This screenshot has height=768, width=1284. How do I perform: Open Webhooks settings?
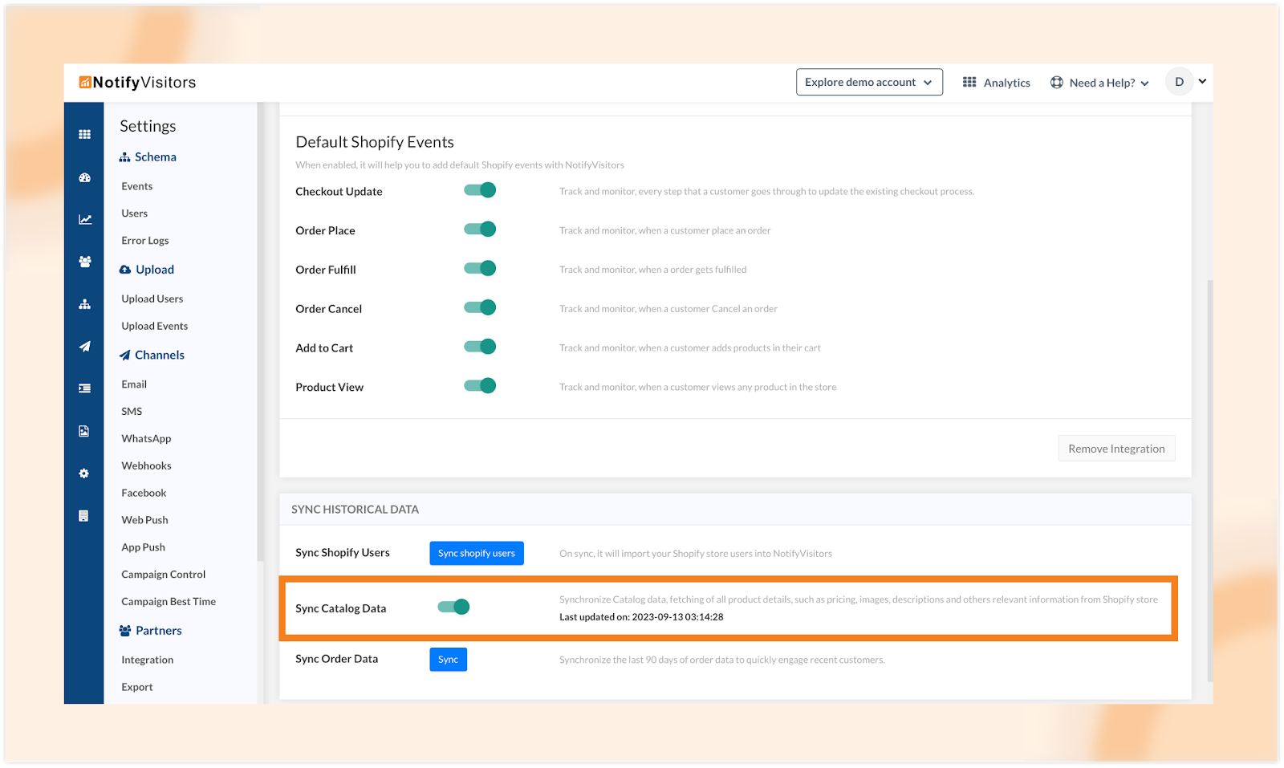[x=146, y=466]
